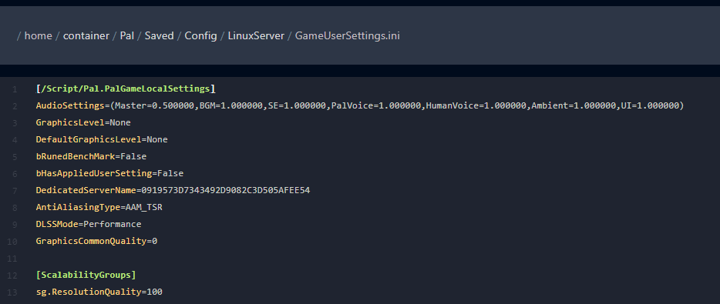Click the SE=1.000000 value
This screenshot has width=720, height=304.
tap(297, 105)
